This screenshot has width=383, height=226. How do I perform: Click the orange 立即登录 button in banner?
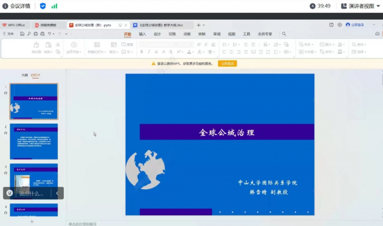[x=227, y=63]
